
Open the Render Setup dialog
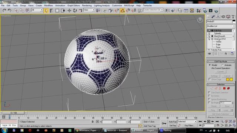(x=205, y=10)
